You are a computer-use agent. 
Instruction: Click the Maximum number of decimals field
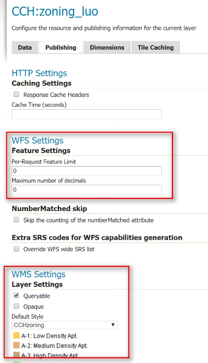click(x=87, y=190)
